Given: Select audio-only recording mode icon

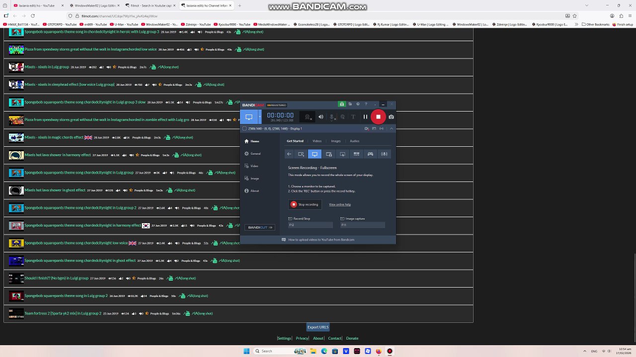Looking at the screenshot, I should (x=384, y=154).
